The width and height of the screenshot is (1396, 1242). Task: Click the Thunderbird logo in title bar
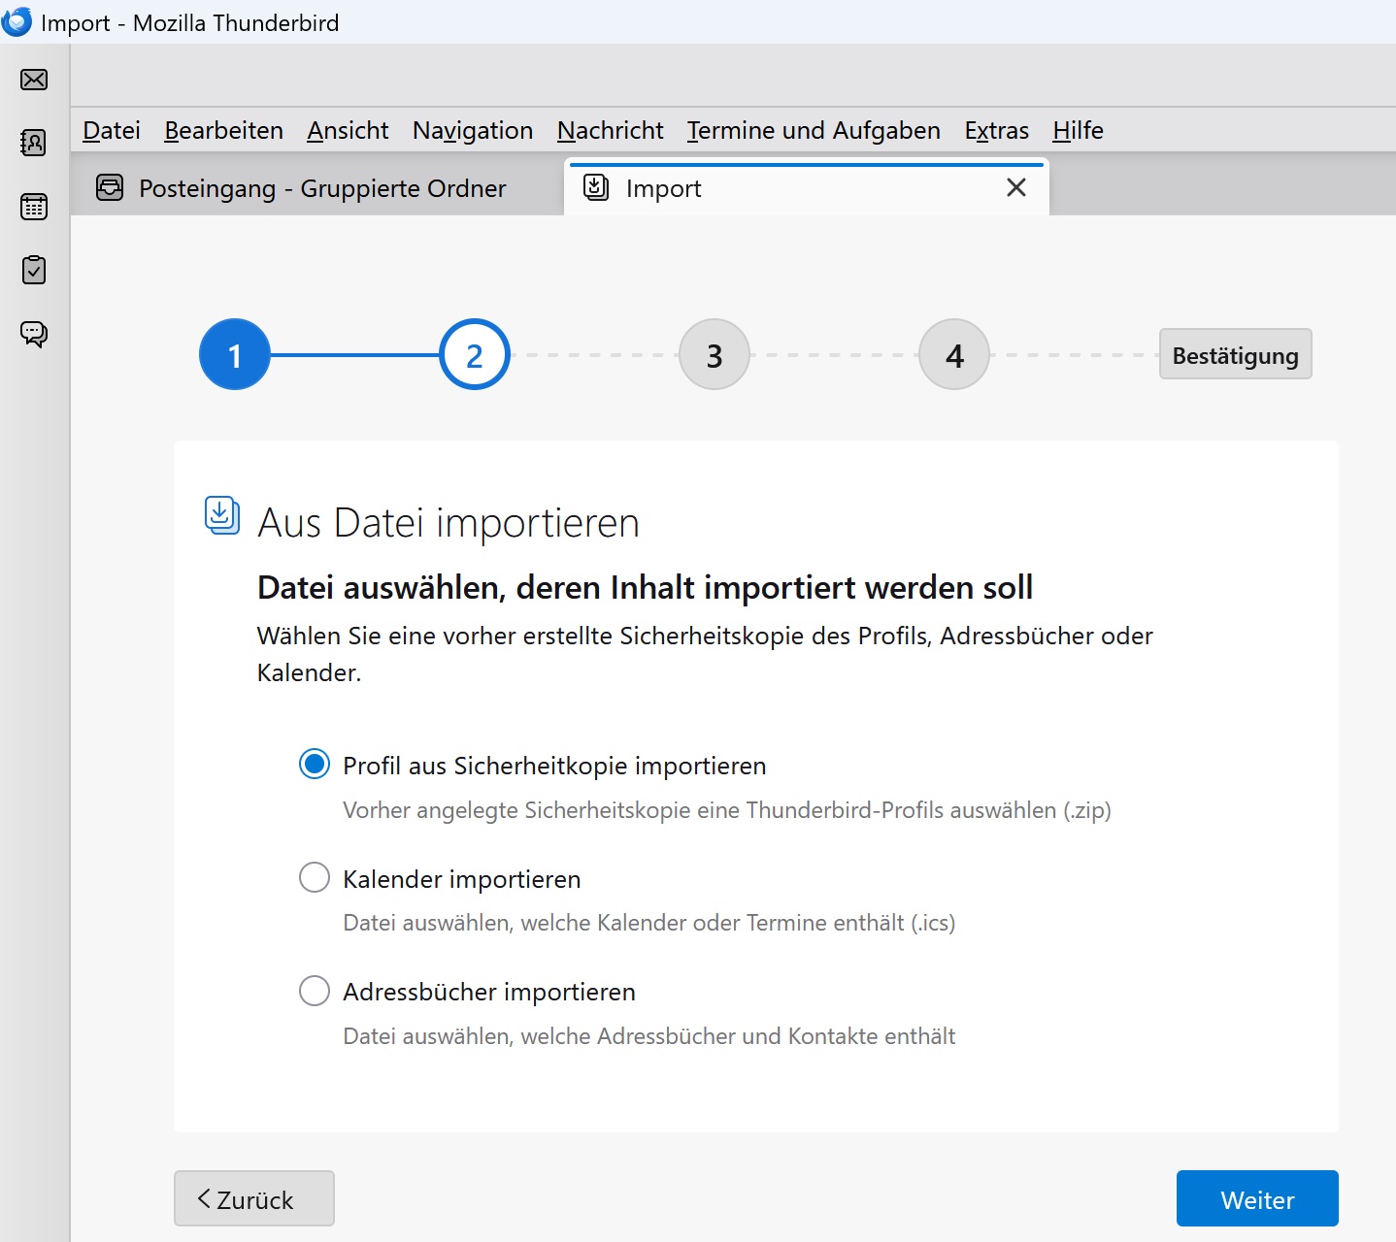tap(17, 21)
